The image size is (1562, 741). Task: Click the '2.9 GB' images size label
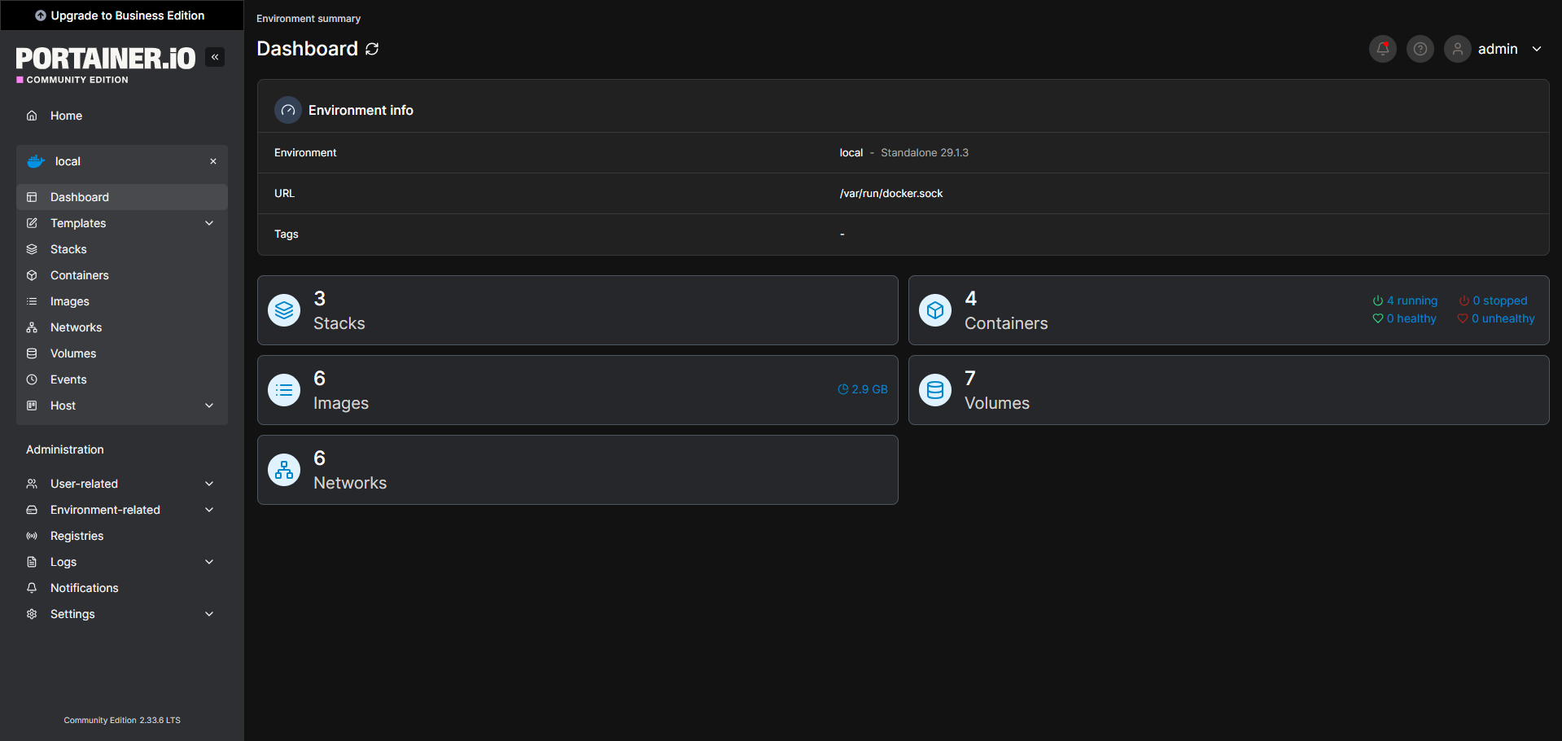(x=863, y=389)
